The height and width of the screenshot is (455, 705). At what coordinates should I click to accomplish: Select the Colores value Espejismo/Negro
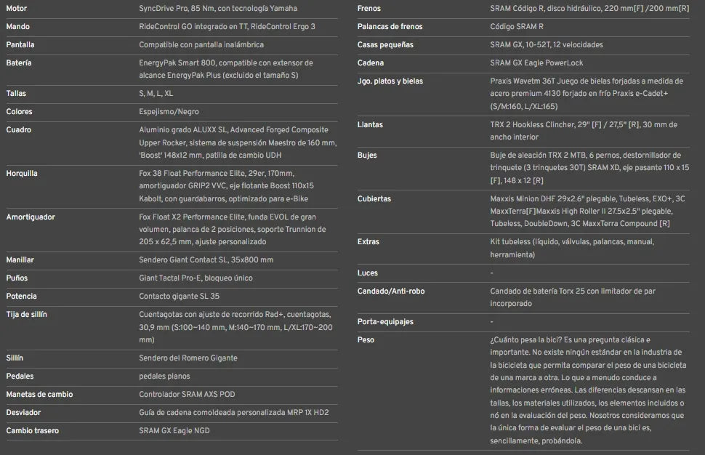(x=169, y=112)
